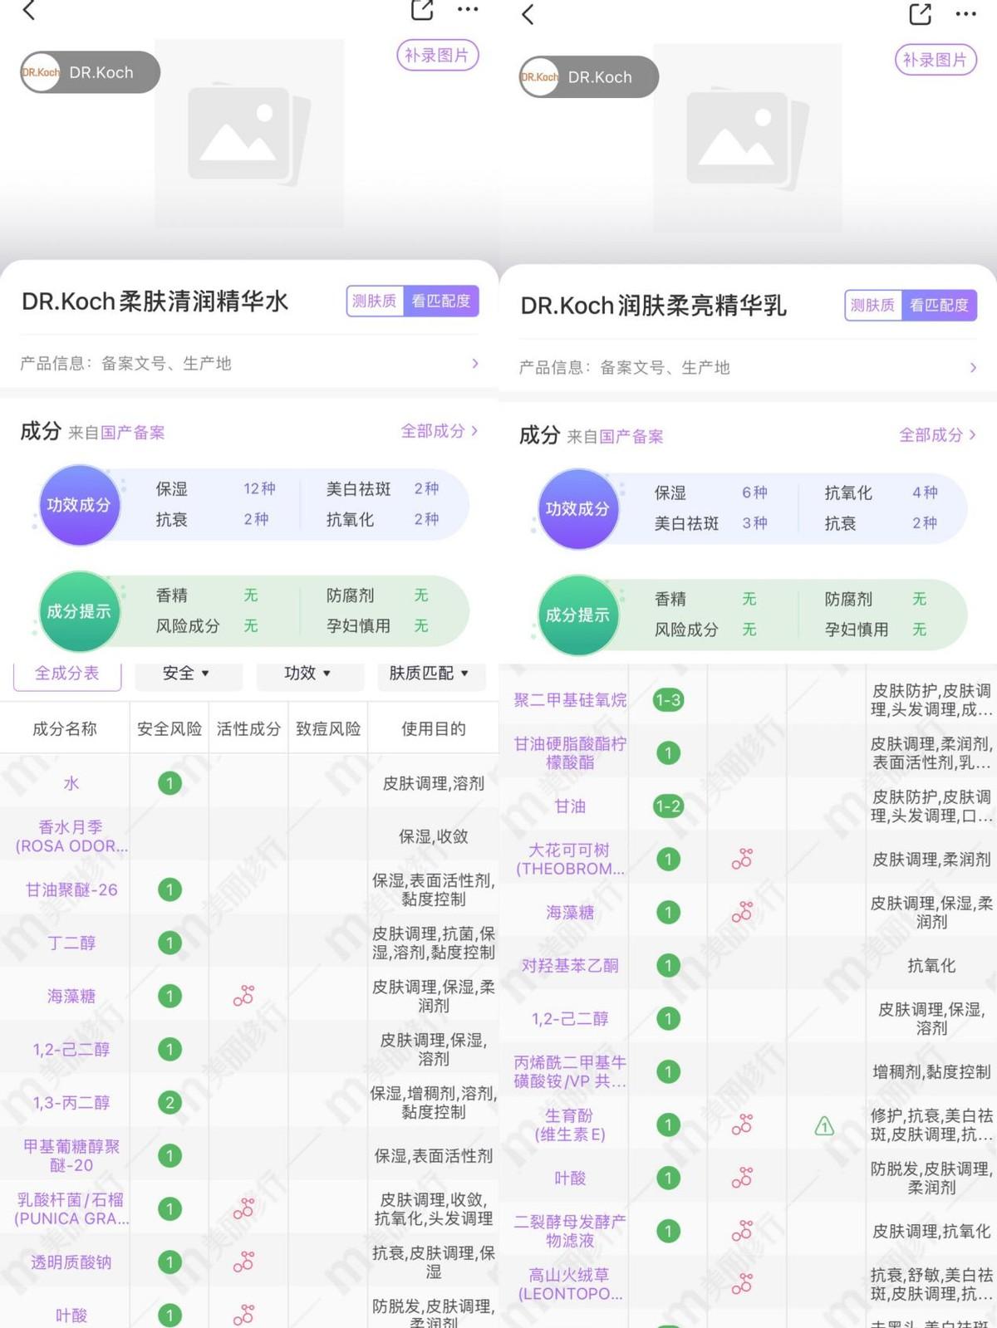Click the active-ingredient icon for 高山火绒草
This screenshot has width=997, height=1328.
(742, 1284)
